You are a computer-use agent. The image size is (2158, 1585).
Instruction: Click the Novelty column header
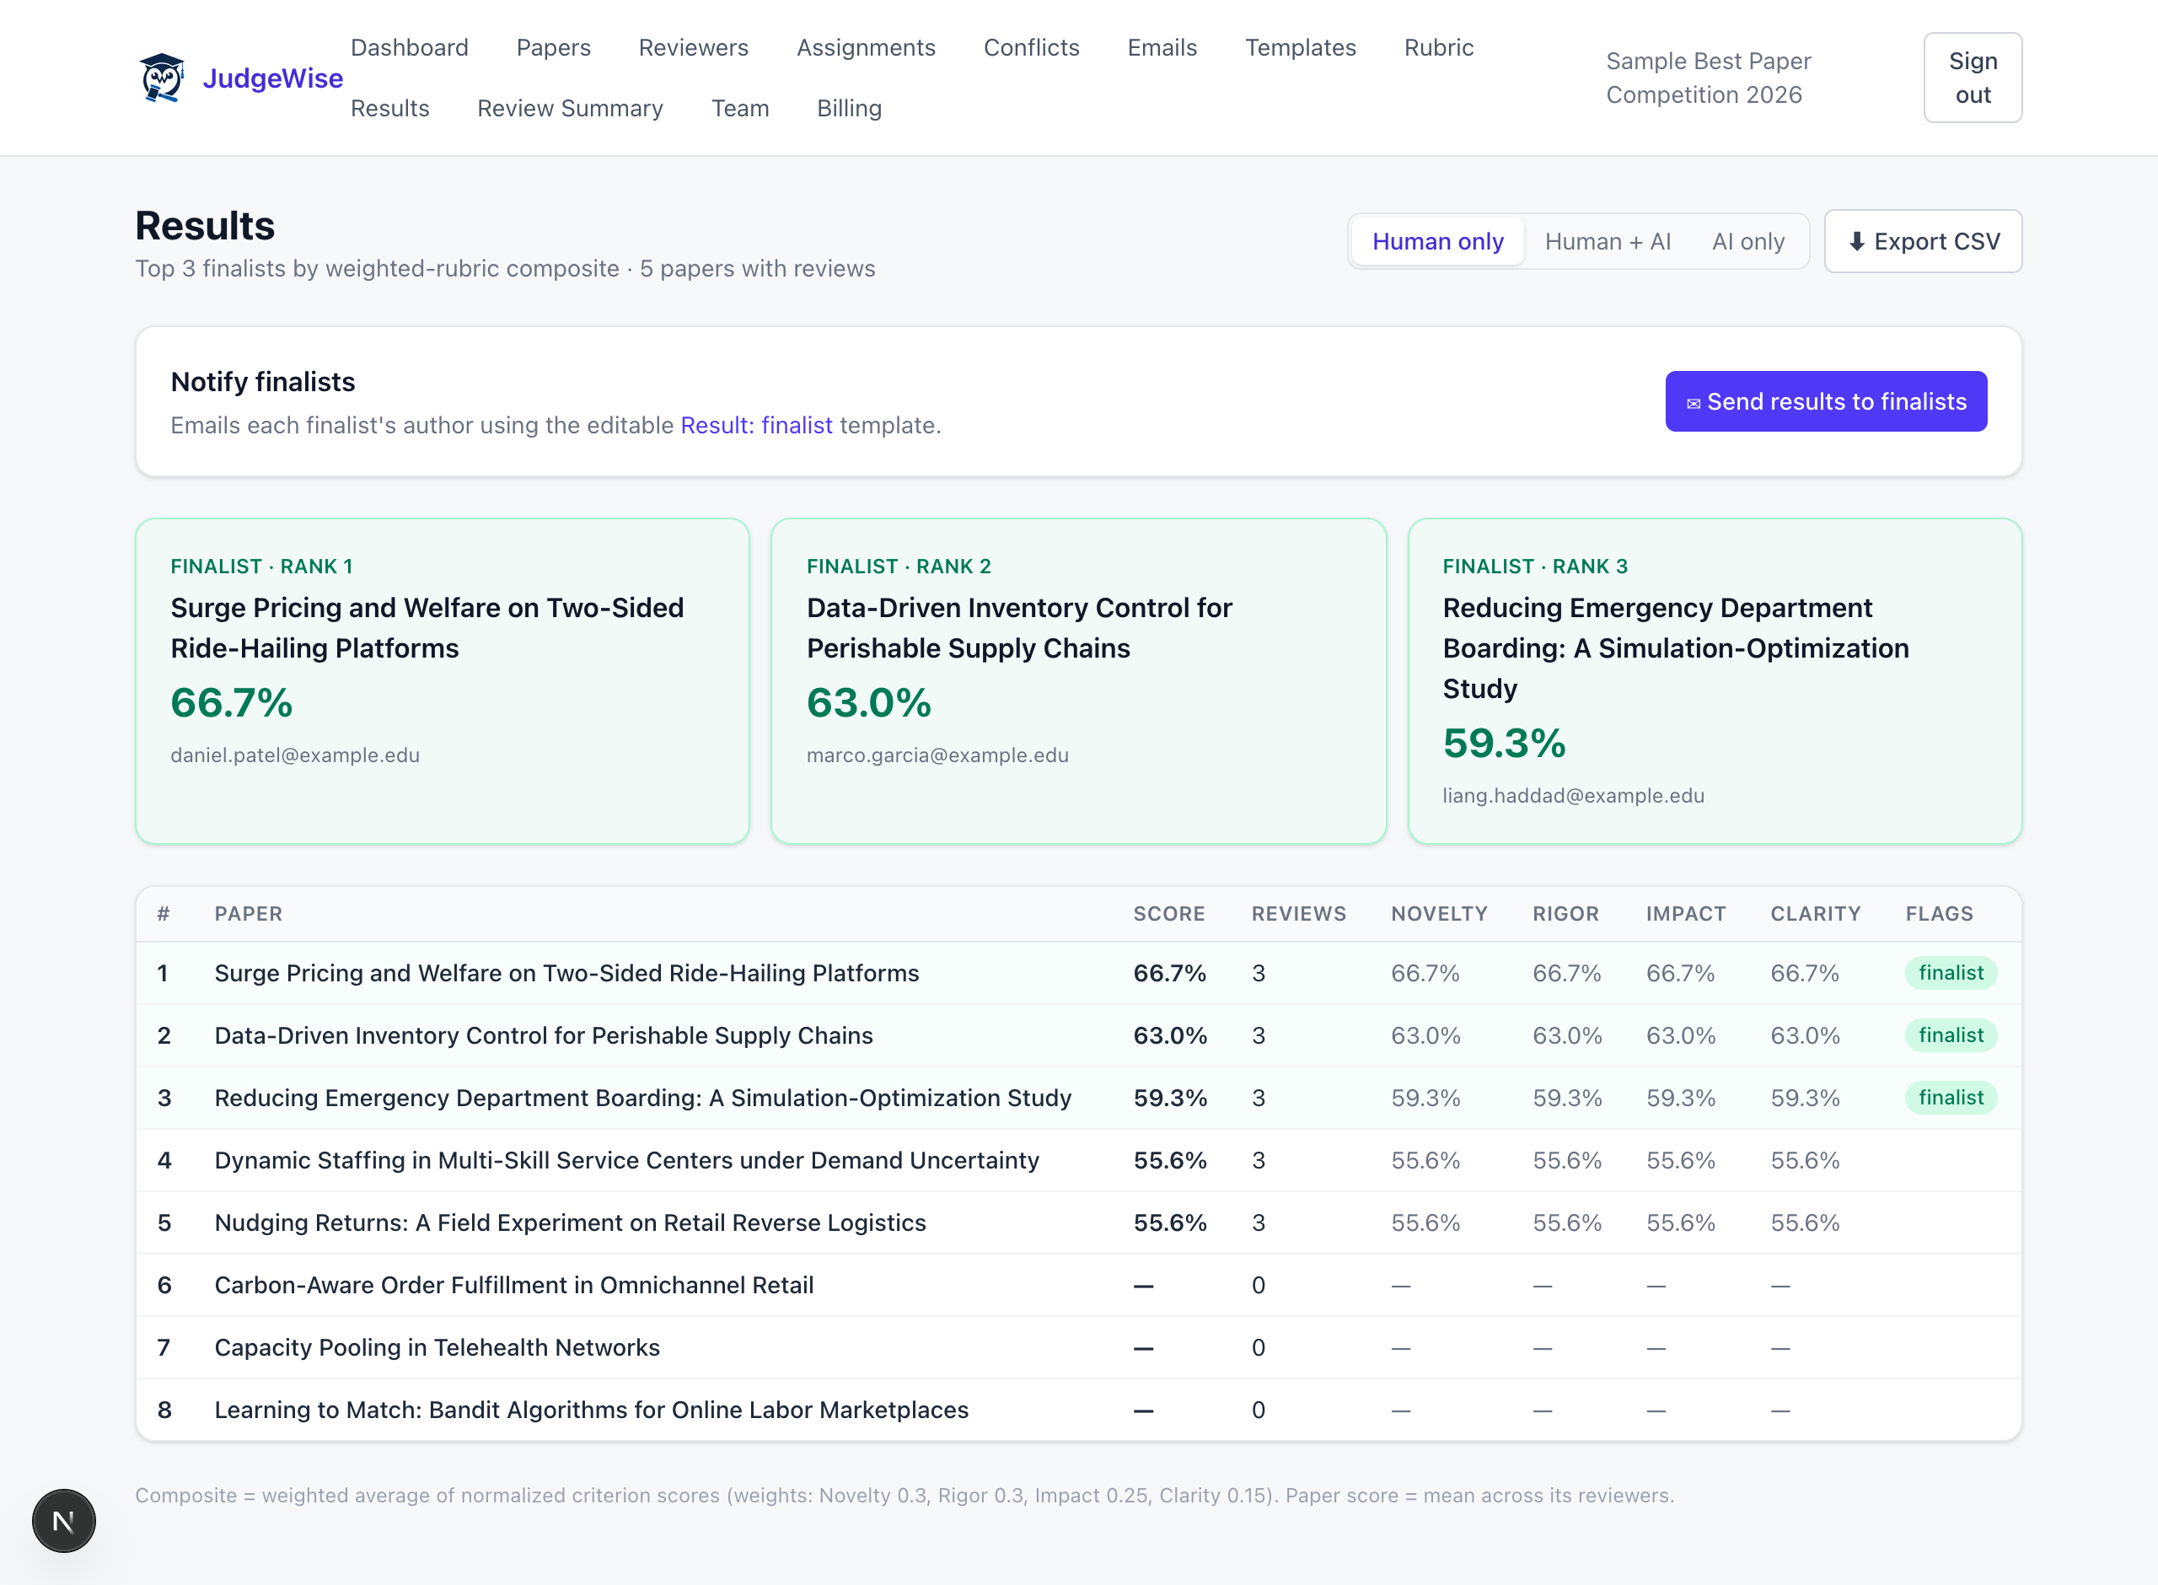pos(1439,913)
